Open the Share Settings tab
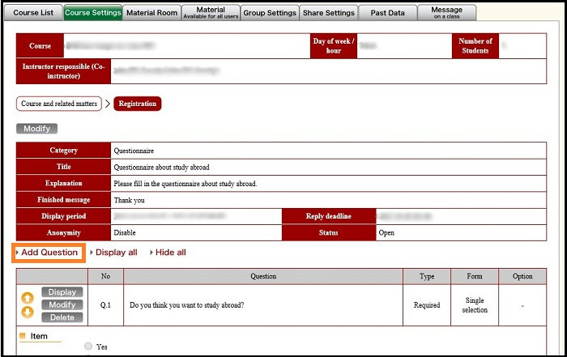567x357 pixels. point(329,13)
